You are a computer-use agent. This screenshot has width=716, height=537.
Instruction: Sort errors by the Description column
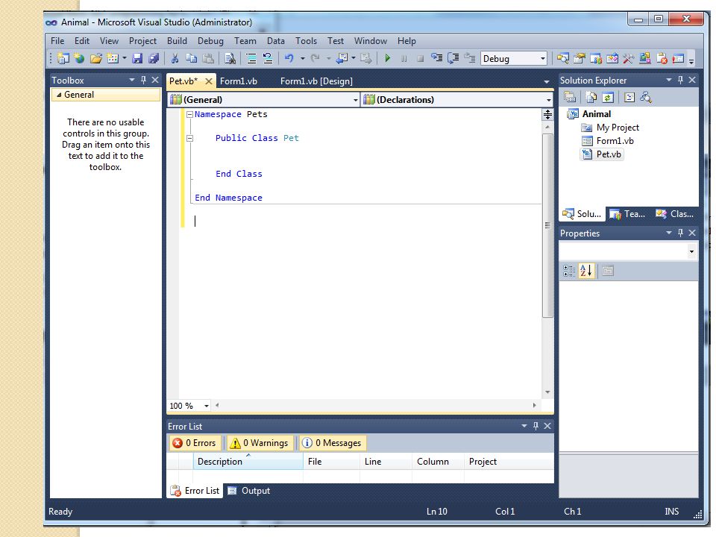[248, 462]
